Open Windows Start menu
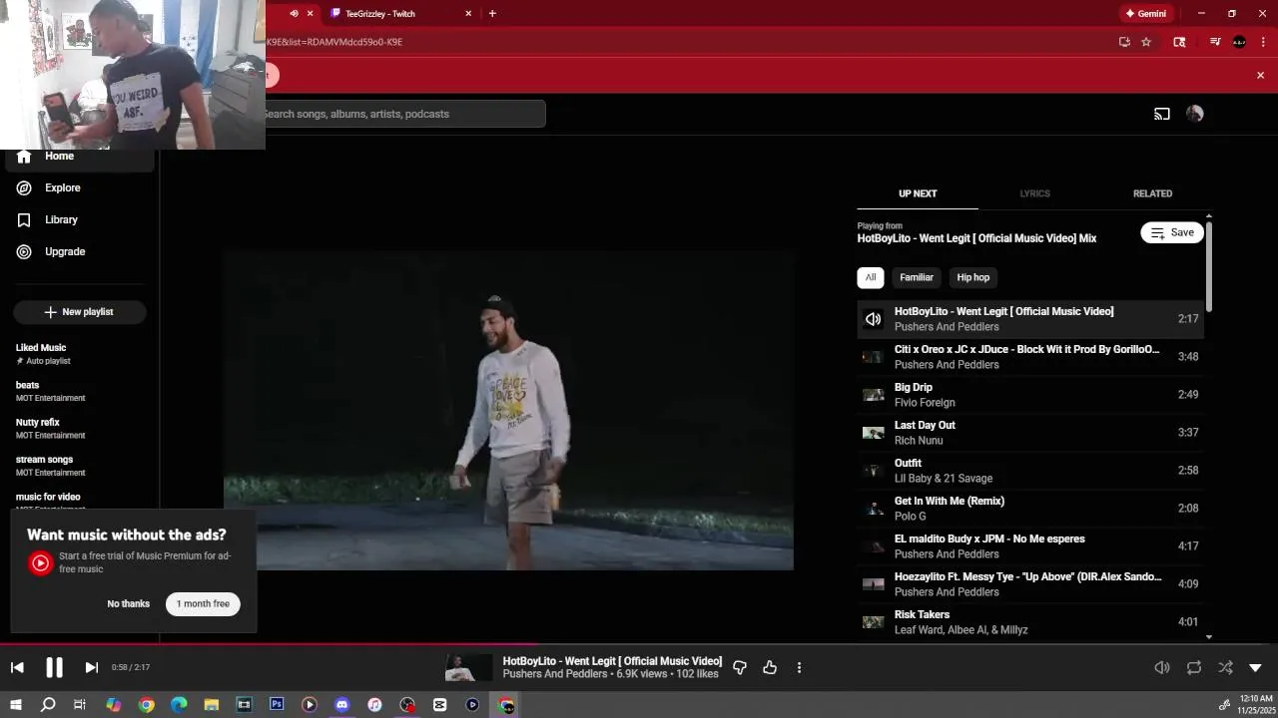1278x718 pixels. [x=15, y=705]
